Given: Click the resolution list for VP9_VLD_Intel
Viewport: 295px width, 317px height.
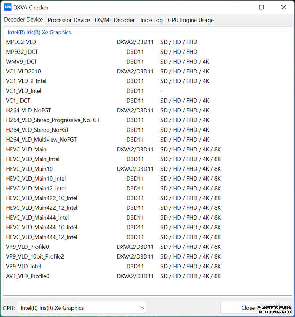Looking at the screenshot, I should point(191,266).
